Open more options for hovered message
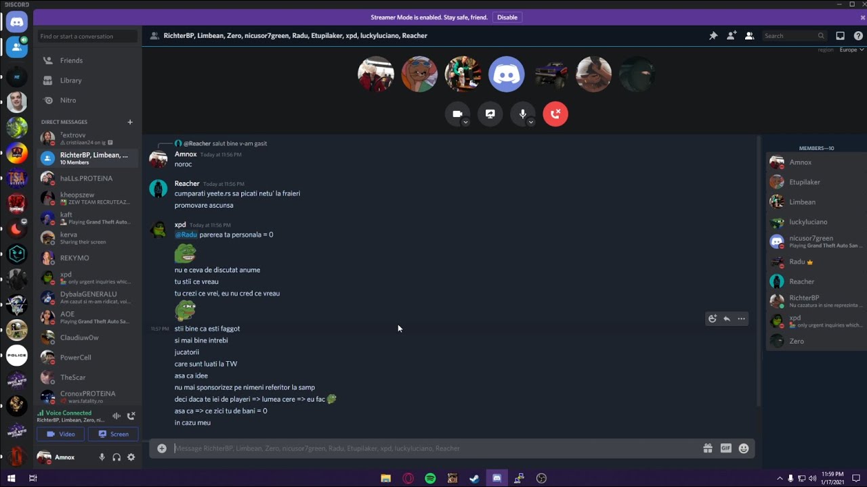The image size is (867, 487). point(741,319)
